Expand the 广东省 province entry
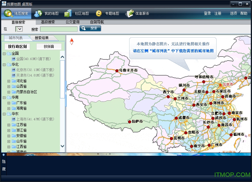Image resolution: width=252 pixels, height=182 pixels. pos(9,103)
